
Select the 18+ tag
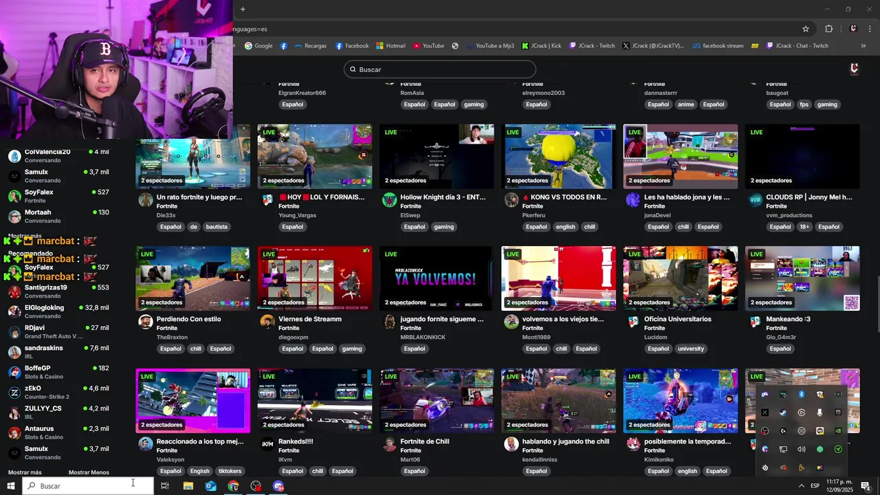pyautogui.click(x=804, y=227)
